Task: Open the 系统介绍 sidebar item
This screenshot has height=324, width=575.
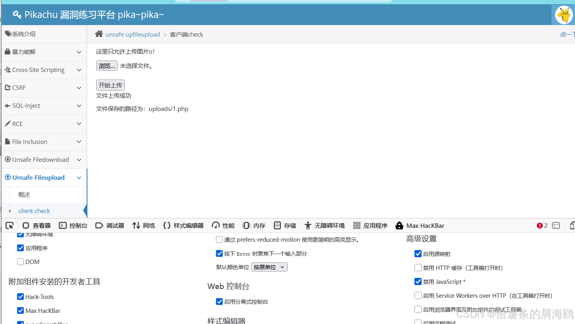Action: [44, 34]
